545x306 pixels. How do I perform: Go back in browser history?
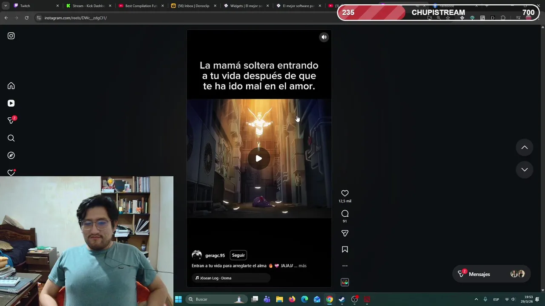pyautogui.click(x=6, y=18)
